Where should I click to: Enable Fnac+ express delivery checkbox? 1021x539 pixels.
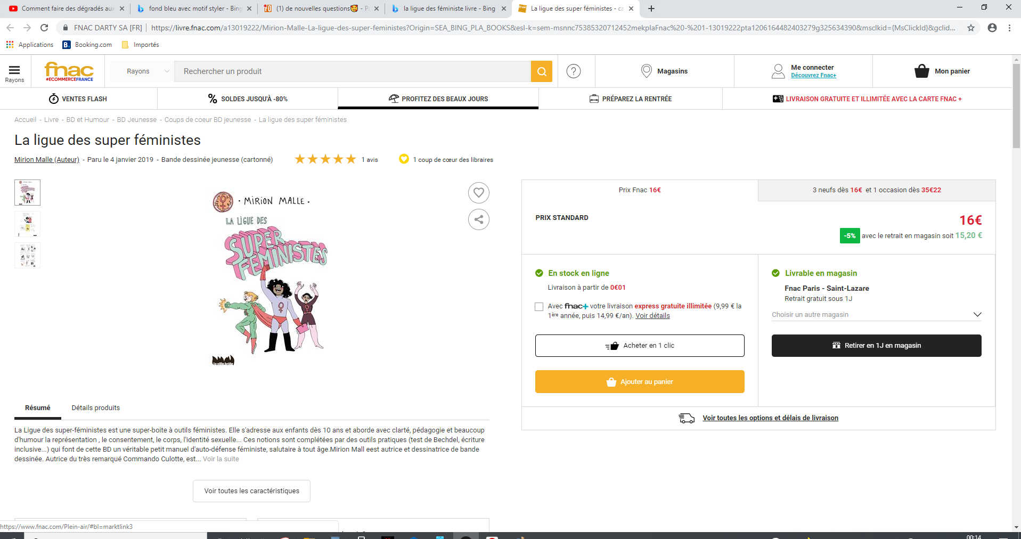pos(539,307)
